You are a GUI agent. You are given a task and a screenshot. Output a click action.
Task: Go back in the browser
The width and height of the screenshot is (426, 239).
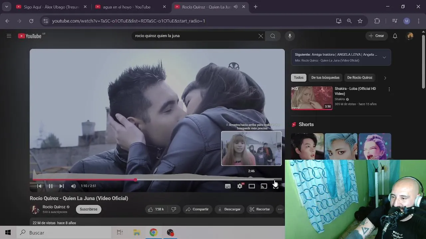click(7, 21)
